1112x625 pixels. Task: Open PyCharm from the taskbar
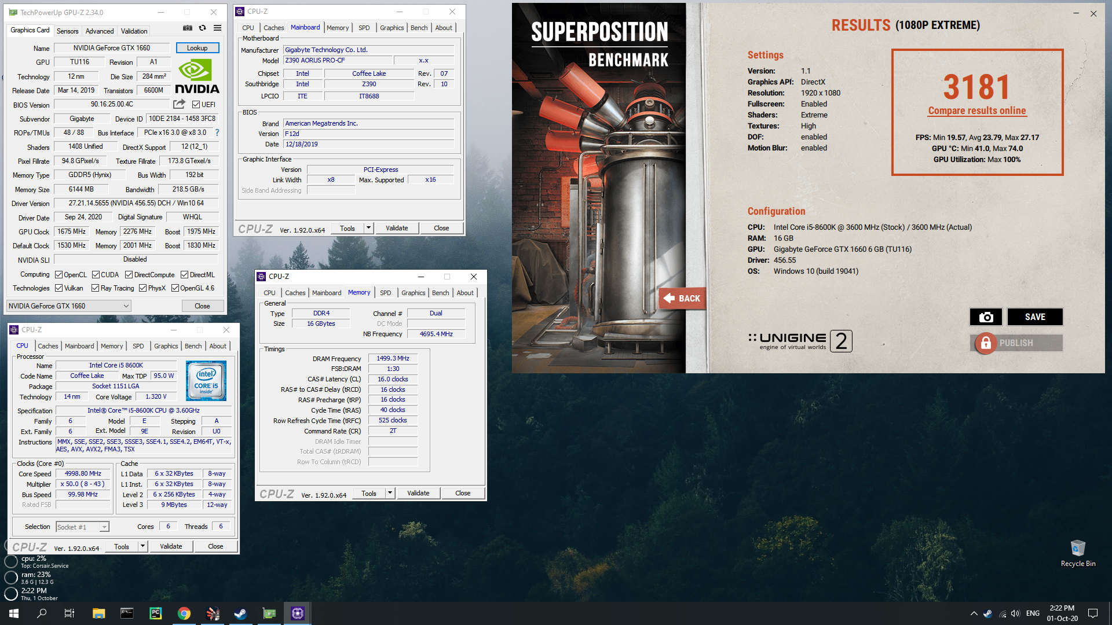[x=155, y=613]
